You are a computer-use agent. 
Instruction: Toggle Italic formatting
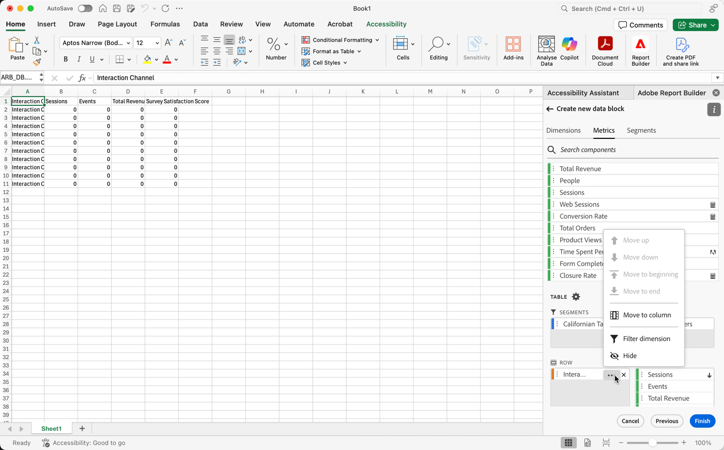coord(78,59)
